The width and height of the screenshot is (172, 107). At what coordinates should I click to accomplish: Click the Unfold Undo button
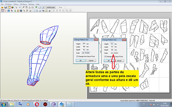[50, 7]
